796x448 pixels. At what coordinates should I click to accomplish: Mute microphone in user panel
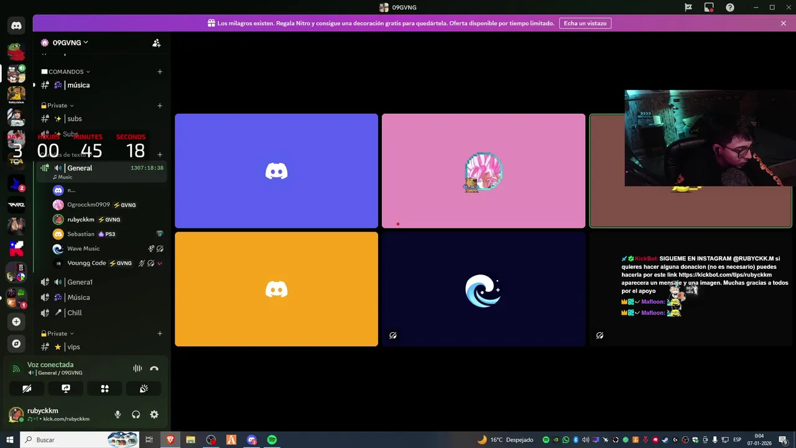pos(118,414)
